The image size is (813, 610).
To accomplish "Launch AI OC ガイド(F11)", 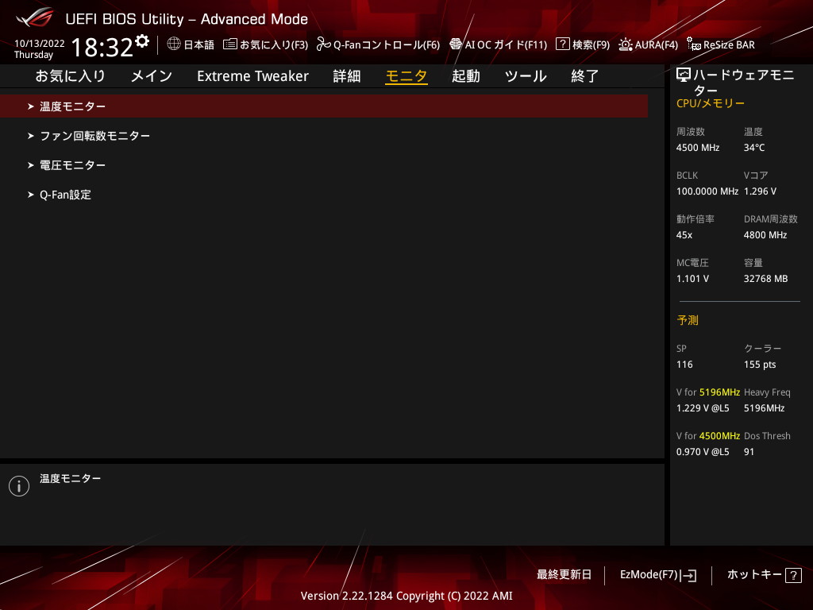I will point(499,44).
